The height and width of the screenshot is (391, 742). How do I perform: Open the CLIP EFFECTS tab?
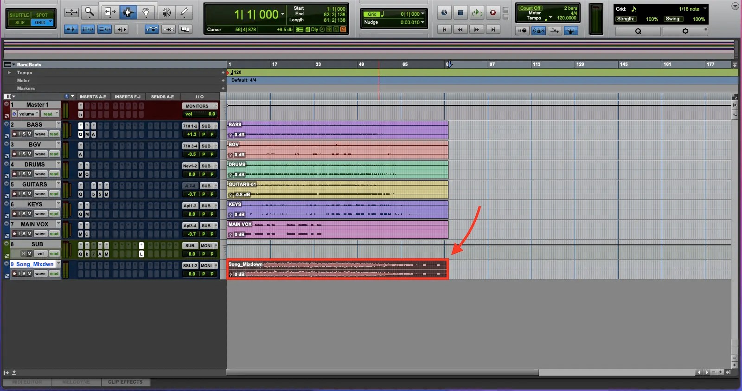(125, 382)
